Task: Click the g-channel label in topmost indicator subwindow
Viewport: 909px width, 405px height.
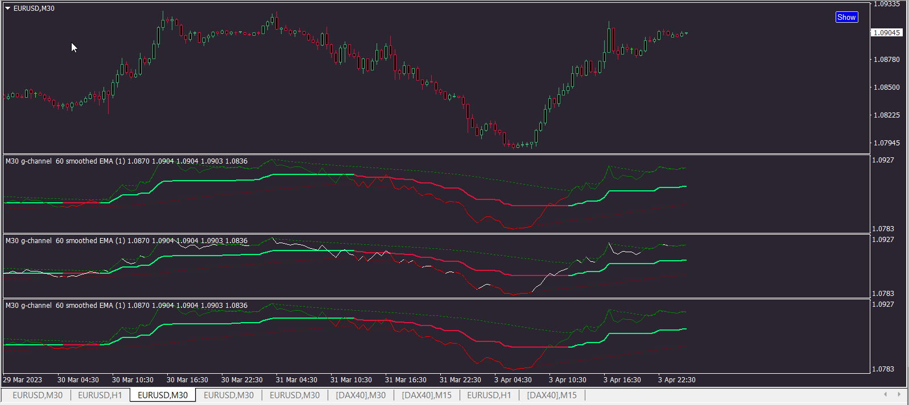Action: tap(127, 161)
